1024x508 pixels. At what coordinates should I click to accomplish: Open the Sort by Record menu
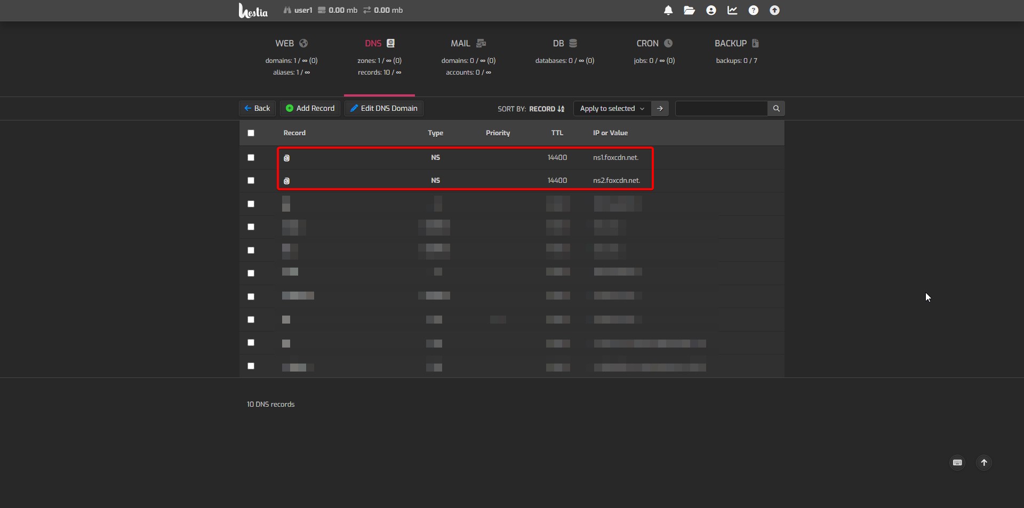[x=546, y=109]
